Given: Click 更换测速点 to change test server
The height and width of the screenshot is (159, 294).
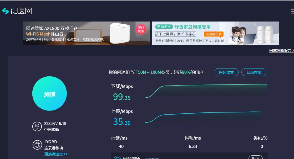Looking at the screenshot, I should [54, 154].
